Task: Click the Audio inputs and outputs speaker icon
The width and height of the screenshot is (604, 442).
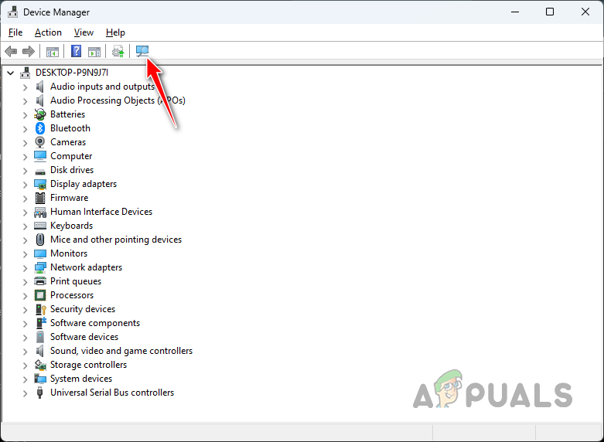Action: click(39, 87)
